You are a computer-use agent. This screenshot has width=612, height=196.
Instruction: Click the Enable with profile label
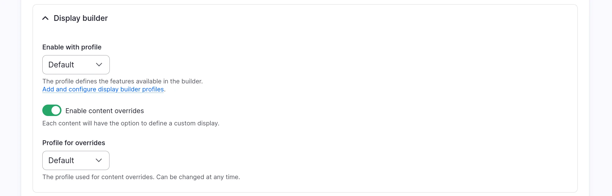pyautogui.click(x=72, y=47)
